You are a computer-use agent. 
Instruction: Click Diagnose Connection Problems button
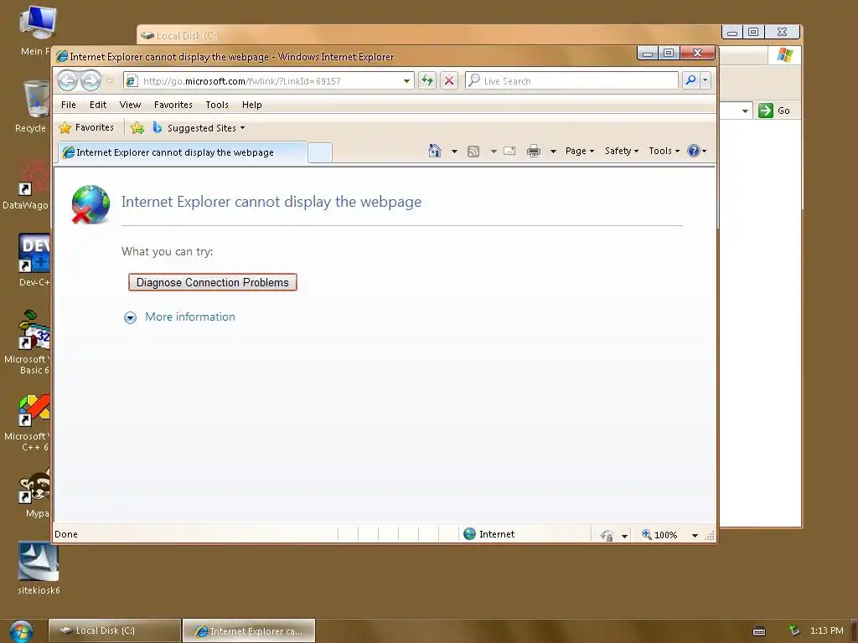[212, 282]
